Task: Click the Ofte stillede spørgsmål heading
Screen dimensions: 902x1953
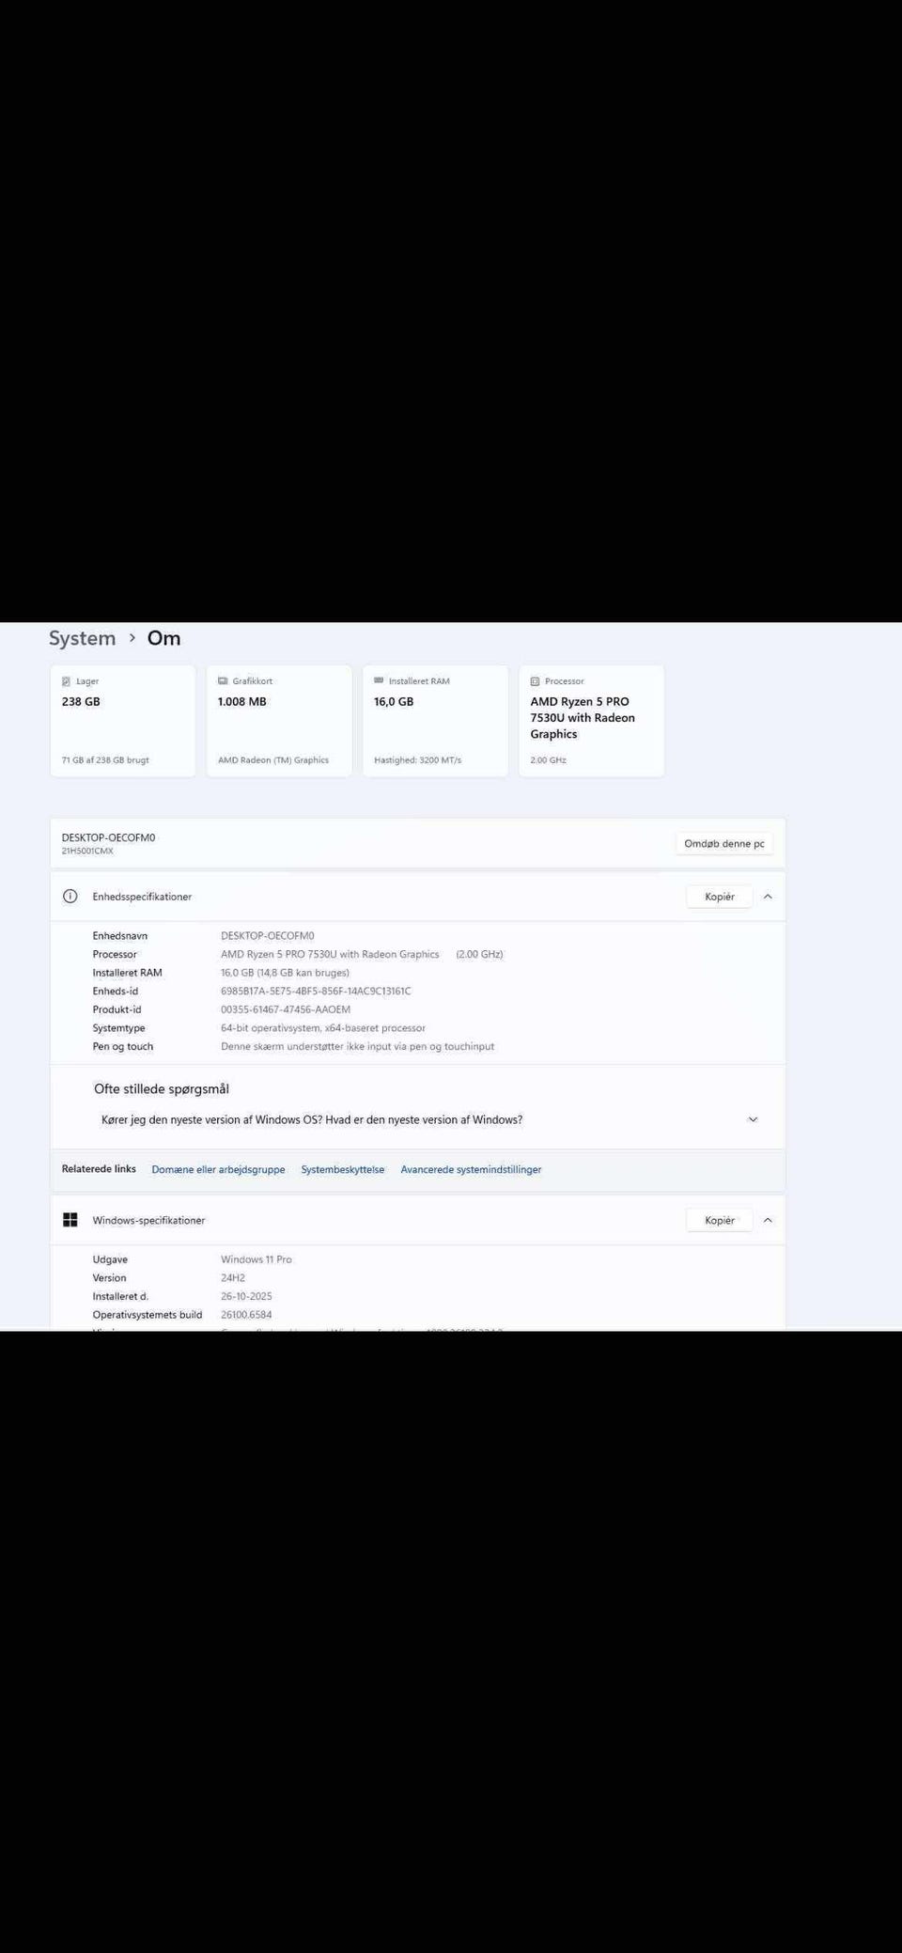Action: [x=162, y=1089]
